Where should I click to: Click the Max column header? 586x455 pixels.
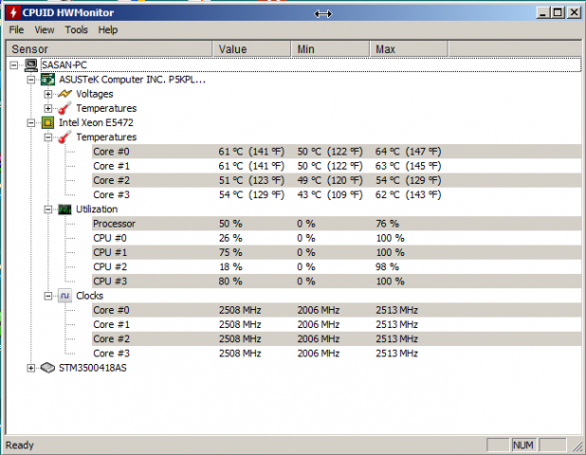pos(385,48)
